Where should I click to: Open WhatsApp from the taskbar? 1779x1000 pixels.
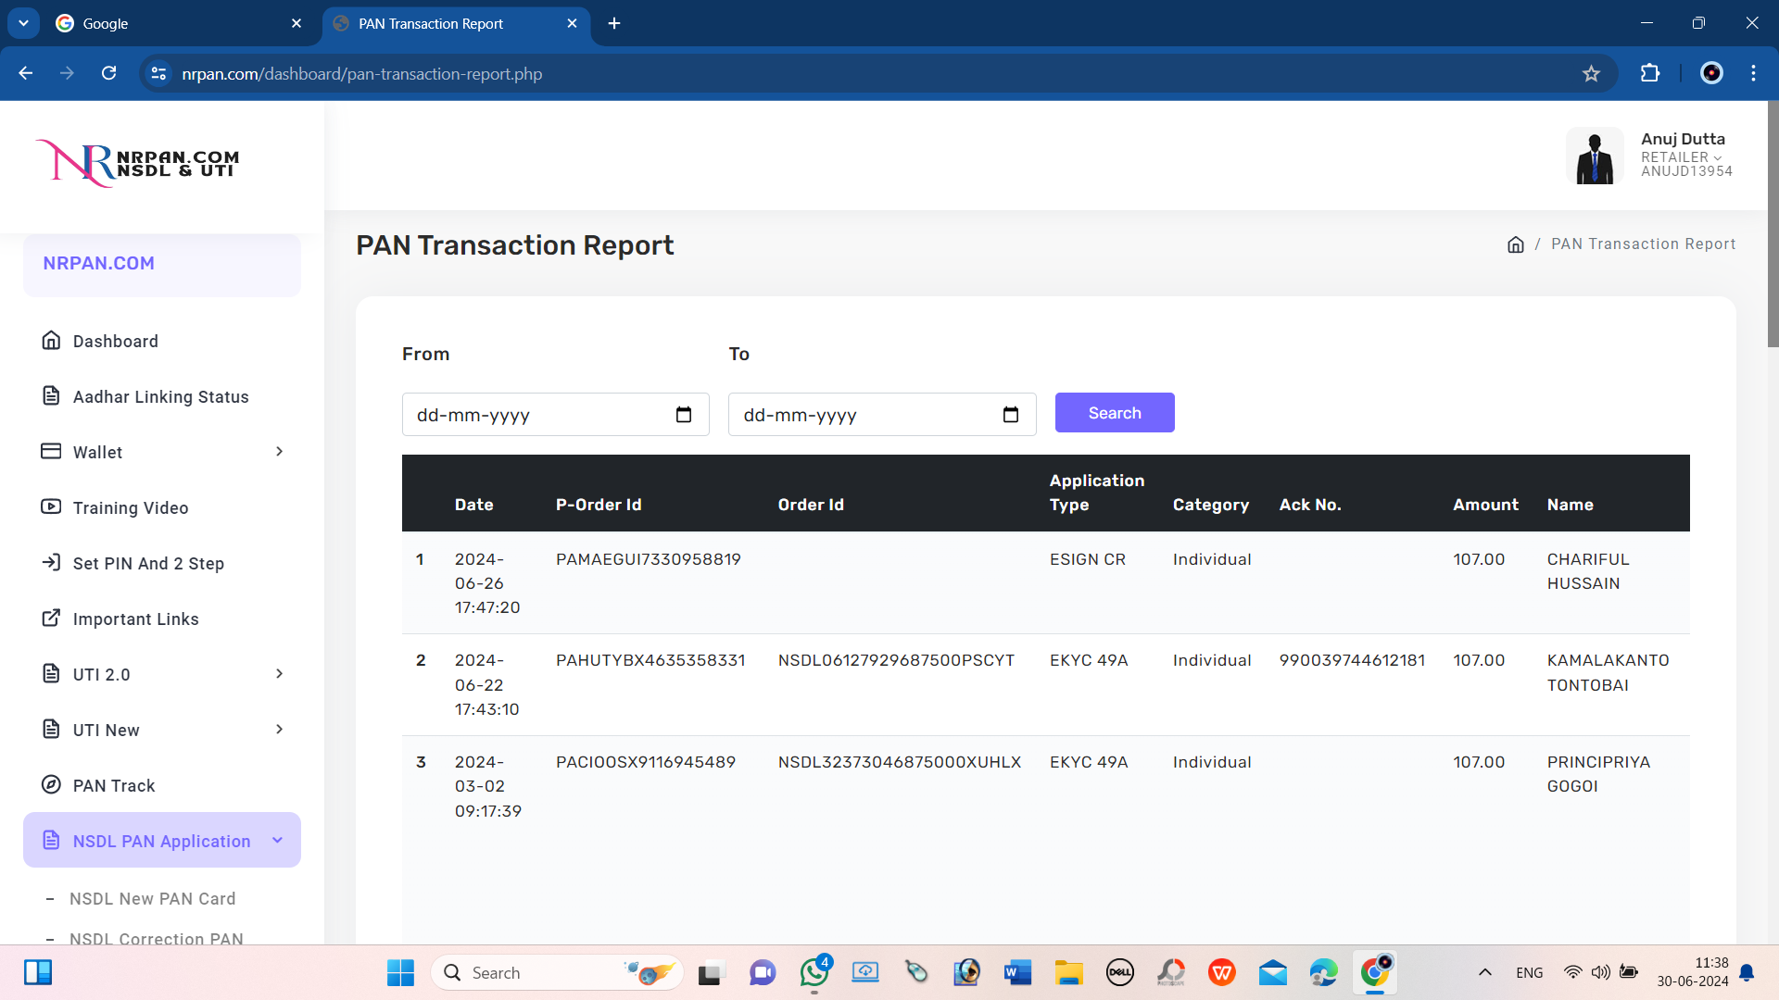tap(814, 972)
